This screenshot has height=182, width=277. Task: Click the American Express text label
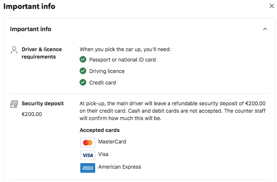pyautogui.click(x=120, y=167)
